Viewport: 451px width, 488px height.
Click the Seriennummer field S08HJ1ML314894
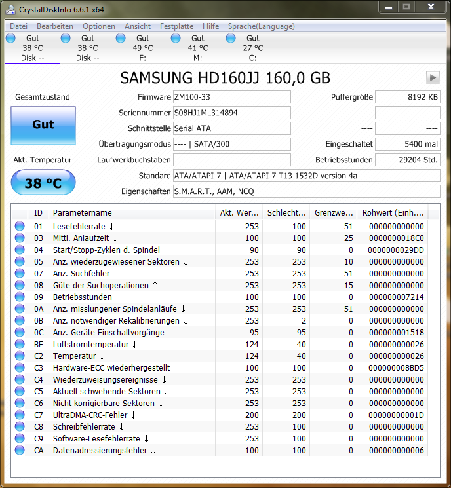(232, 113)
